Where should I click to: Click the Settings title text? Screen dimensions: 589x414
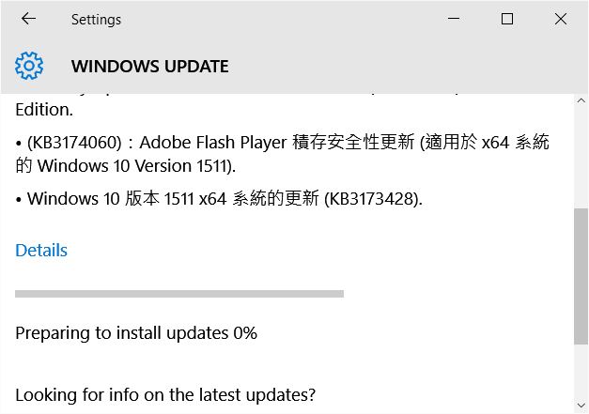96,19
